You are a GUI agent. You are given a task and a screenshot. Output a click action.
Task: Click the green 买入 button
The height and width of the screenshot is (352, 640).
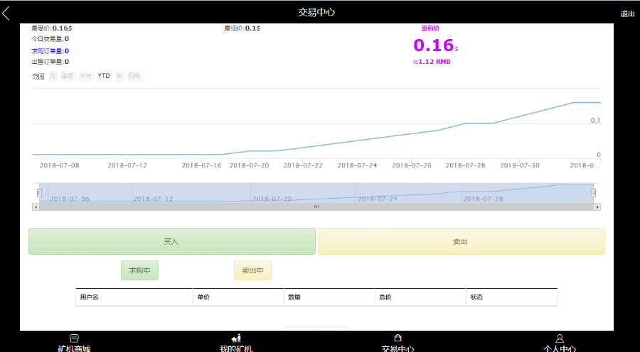coord(172,241)
